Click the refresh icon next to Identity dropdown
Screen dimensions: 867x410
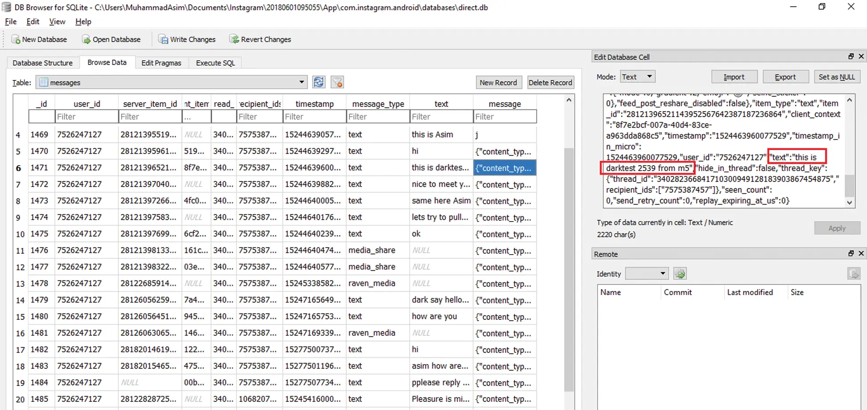click(680, 273)
